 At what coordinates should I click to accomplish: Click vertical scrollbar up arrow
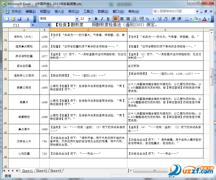click(211, 32)
